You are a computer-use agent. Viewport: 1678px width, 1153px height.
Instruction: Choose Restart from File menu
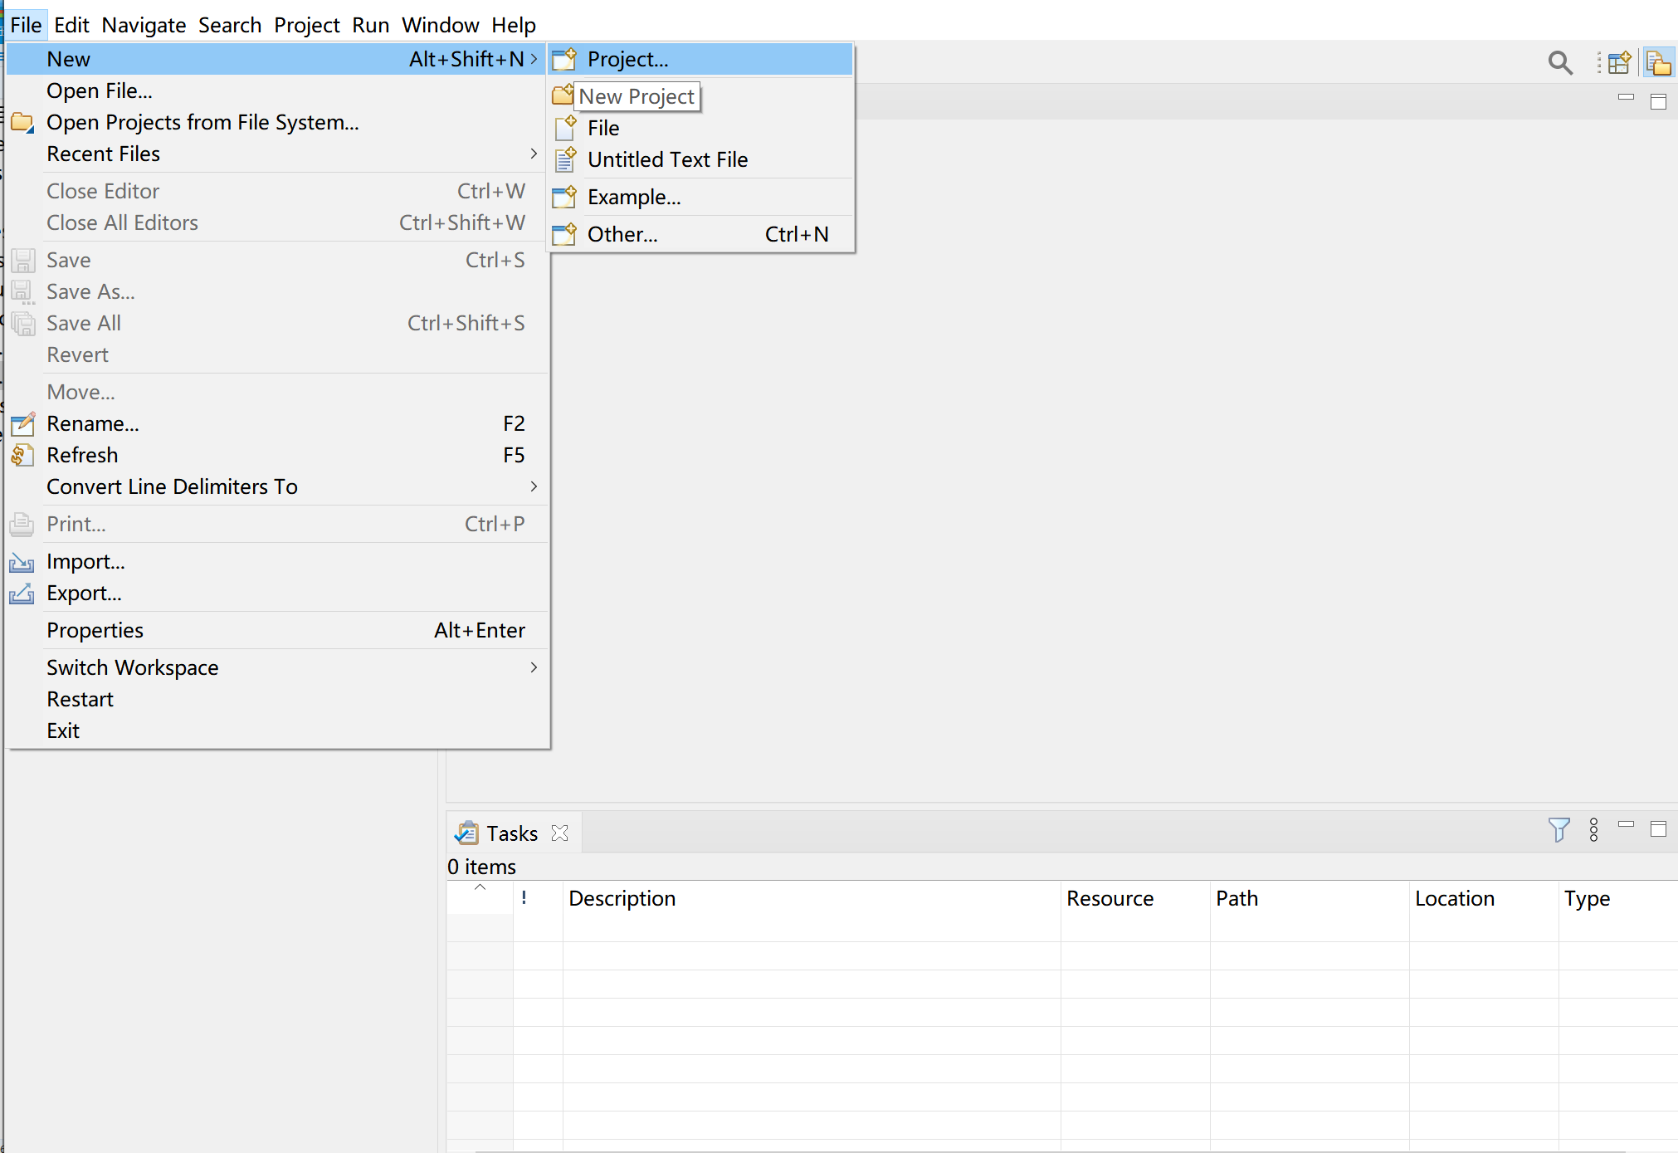[x=277, y=699]
